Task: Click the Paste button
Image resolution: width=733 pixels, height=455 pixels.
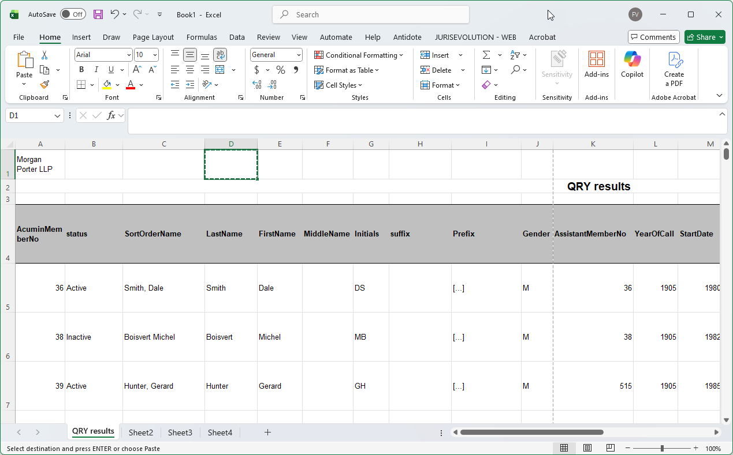Action: 24,65
